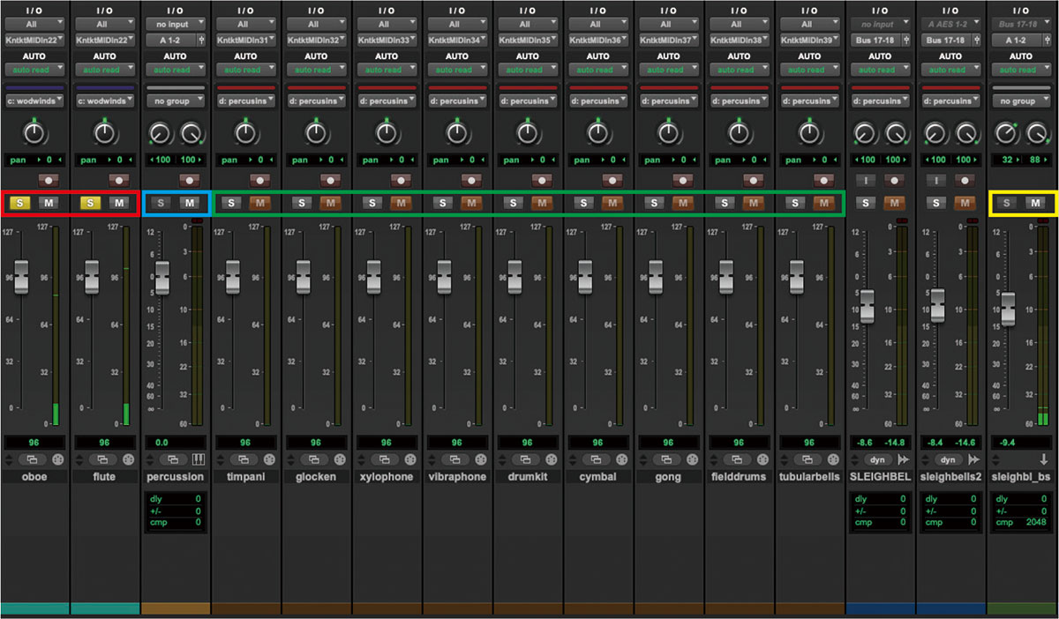1059x619 pixels.
Task: Click the glocken pan value field
Action: coord(315,160)
